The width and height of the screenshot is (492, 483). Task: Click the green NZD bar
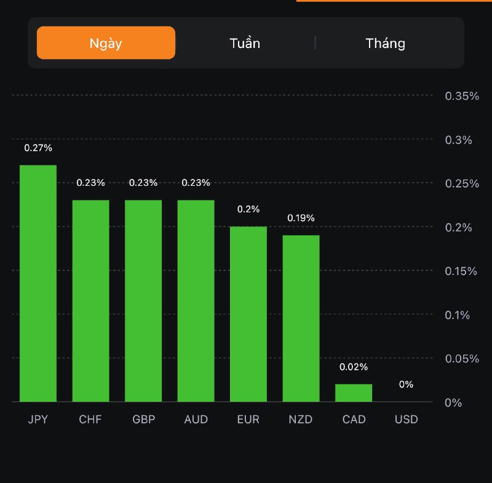301,318
